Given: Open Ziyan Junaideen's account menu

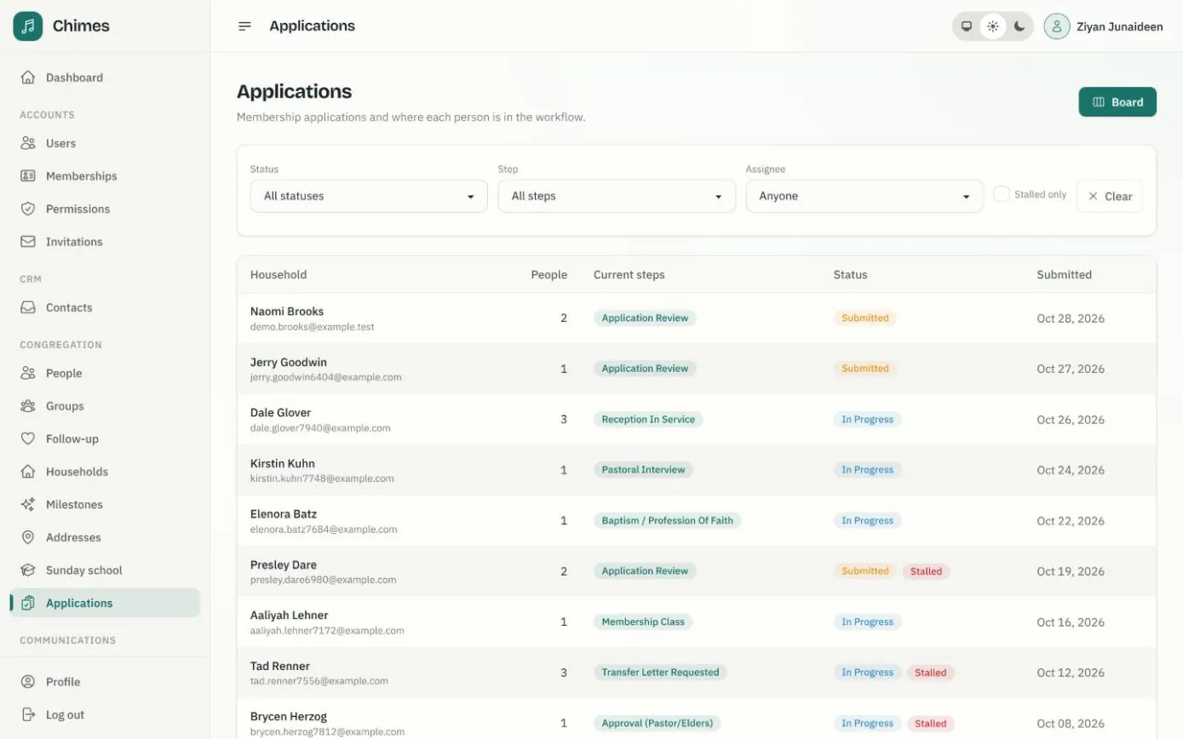Looking at the screenshot, I should point(1104,26).
